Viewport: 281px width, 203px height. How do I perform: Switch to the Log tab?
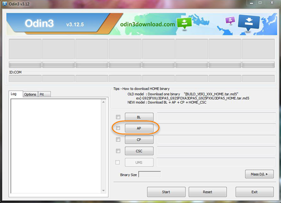[x=15, y=94]
